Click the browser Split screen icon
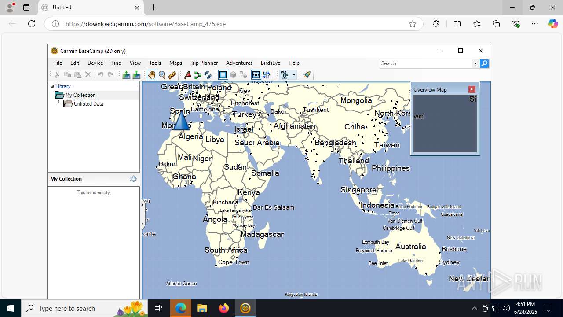 [457, 24]
